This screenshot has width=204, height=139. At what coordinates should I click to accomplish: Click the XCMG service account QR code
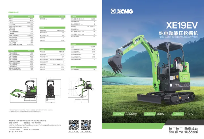(x=86, y=125)
